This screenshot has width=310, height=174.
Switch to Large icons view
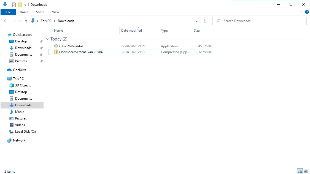pos(306,171)
